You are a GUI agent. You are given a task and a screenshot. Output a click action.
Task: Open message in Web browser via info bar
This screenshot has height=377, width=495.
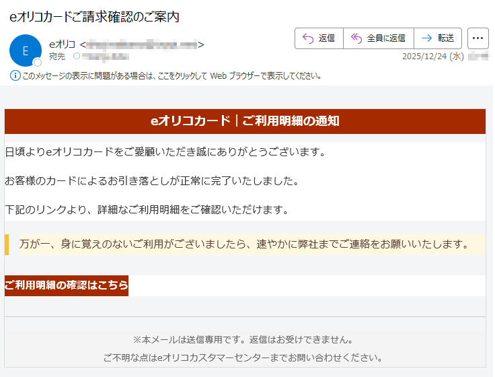click(172, 75)
